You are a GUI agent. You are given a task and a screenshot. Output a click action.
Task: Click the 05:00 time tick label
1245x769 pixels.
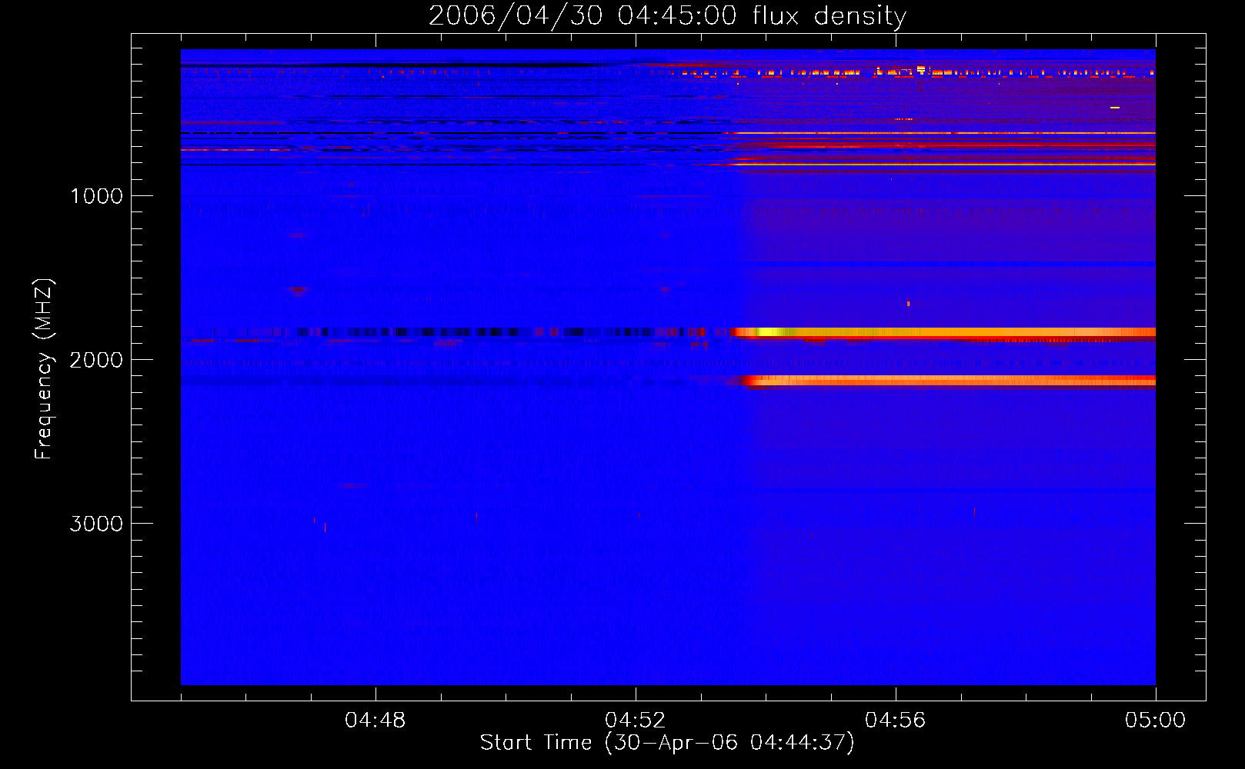1155,721
